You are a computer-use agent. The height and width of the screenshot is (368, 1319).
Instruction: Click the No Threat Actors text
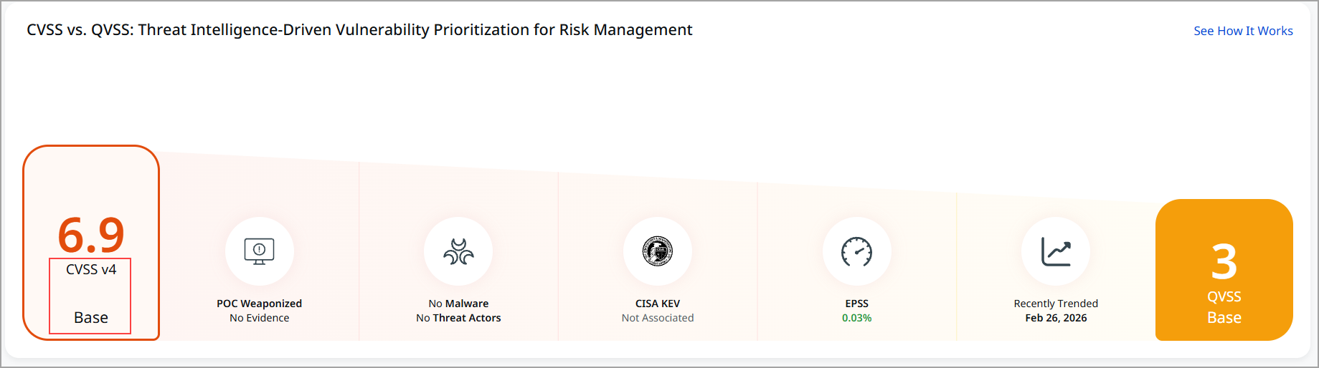(458, 318)
